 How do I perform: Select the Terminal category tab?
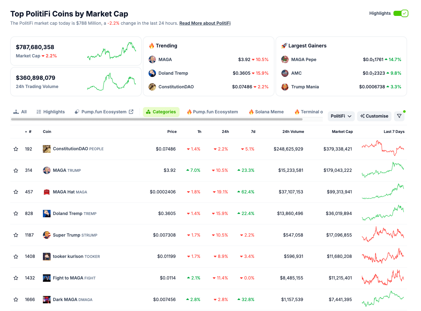(309, 112)
